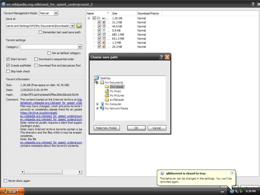The width and height of the screenshot is (260, 195).
Task: Click the on-screen keyboard tray icon
Action: (x=222, y=191)
